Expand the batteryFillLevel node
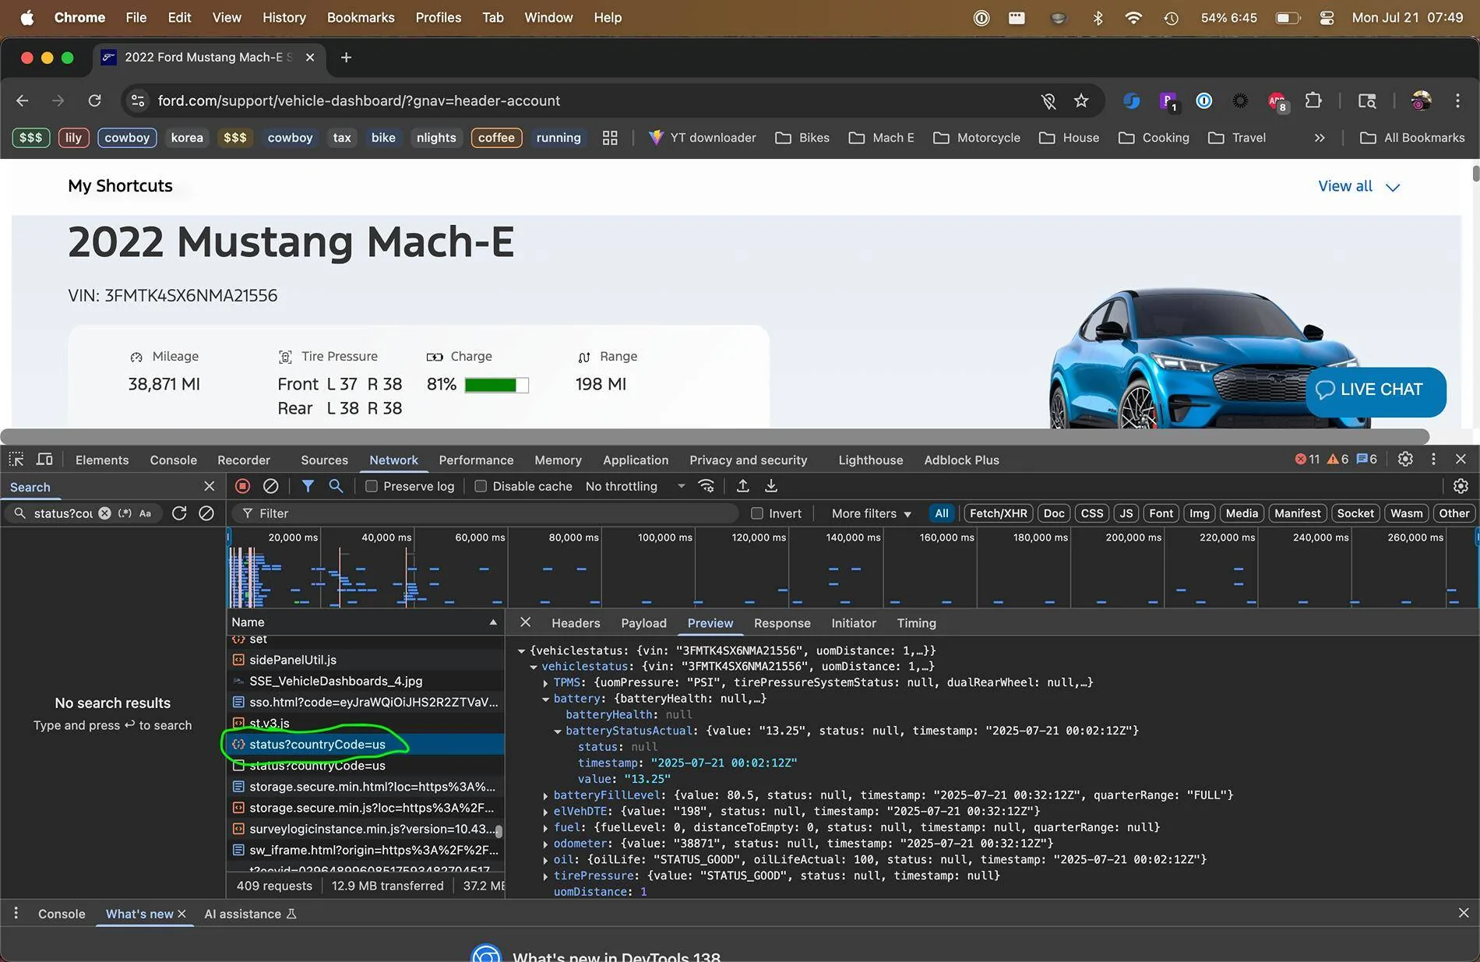Image resolution: width=1480 pixels, height=962 pixels. [x=545, y=795]
